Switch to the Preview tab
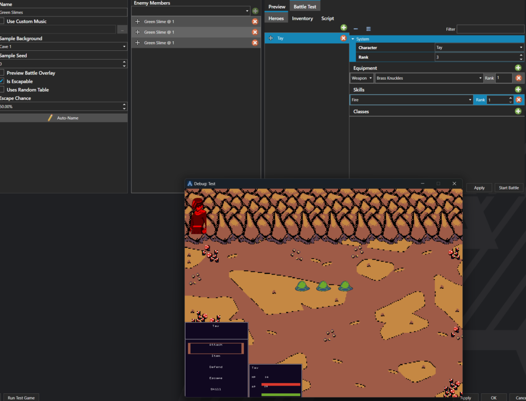 click(277, 7)
